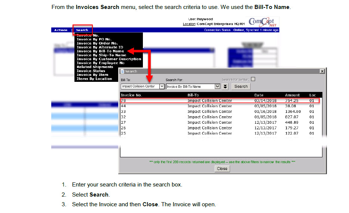Select Invoice By PO No. menu item
349x213 pixels.
tap(94, 39)
